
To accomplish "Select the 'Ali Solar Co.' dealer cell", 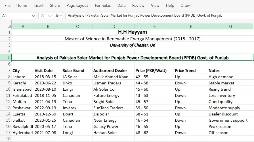I will point(114,89).
